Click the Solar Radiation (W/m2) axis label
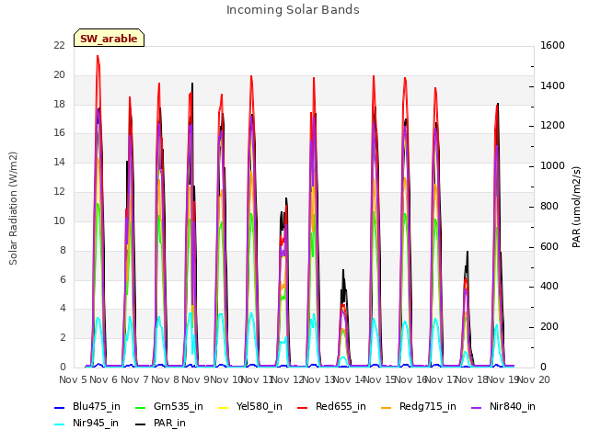 (13, 209)
